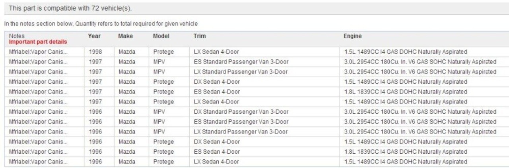Select 1996 MPV LX Standard Passenger Van

tap(241, 132)
